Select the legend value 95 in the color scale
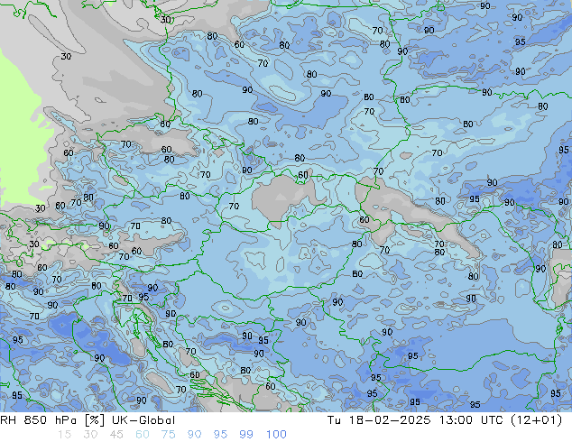The image size is (572, 442). tap(220, 435)
